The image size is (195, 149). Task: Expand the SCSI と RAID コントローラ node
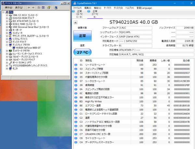point(7,24)
